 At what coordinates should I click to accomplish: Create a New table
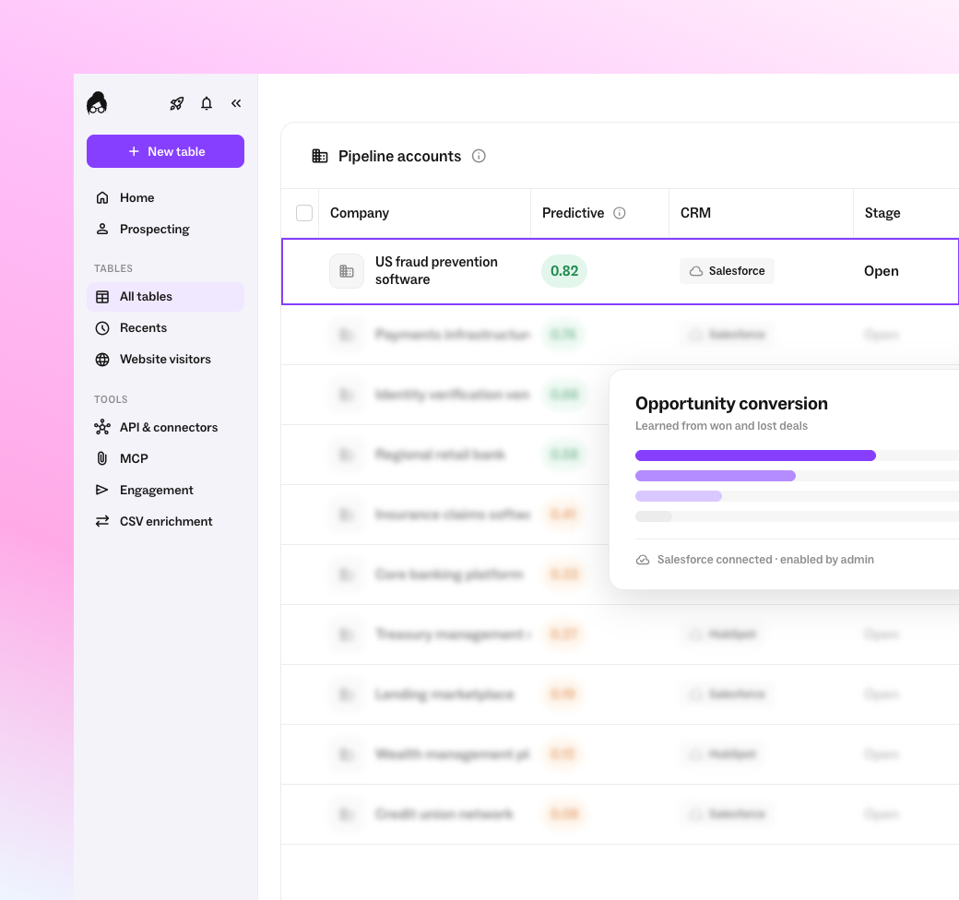click(x=165, y=151)
